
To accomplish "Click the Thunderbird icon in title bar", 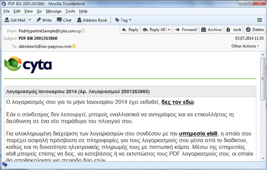I will coord(4,4).
